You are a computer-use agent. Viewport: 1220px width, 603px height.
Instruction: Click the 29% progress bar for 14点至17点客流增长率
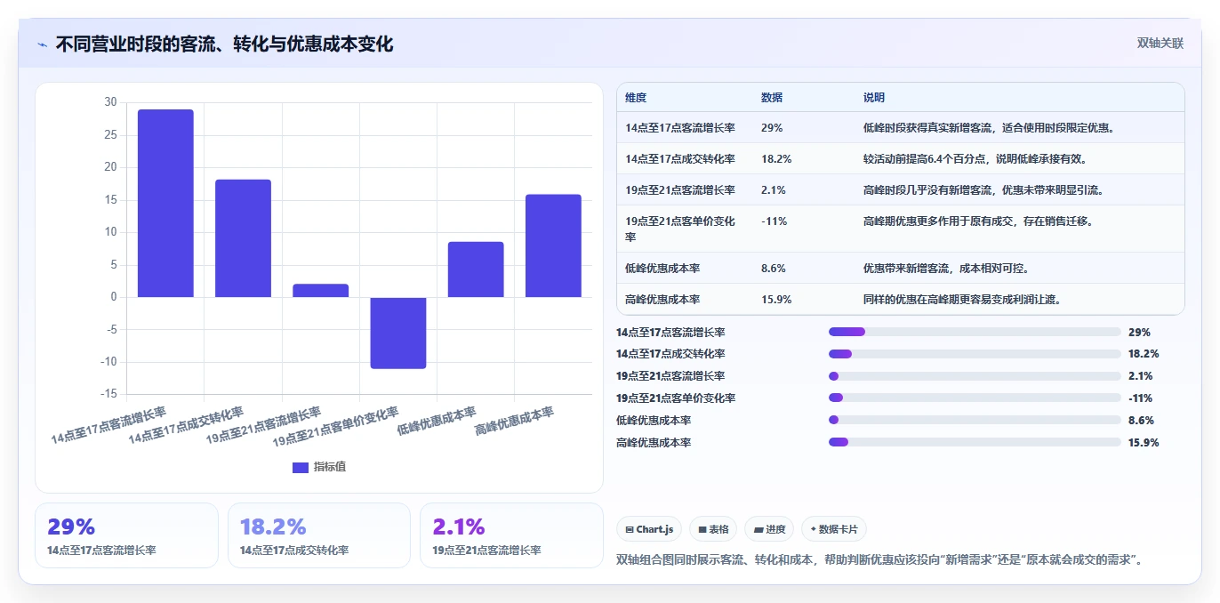975,332
